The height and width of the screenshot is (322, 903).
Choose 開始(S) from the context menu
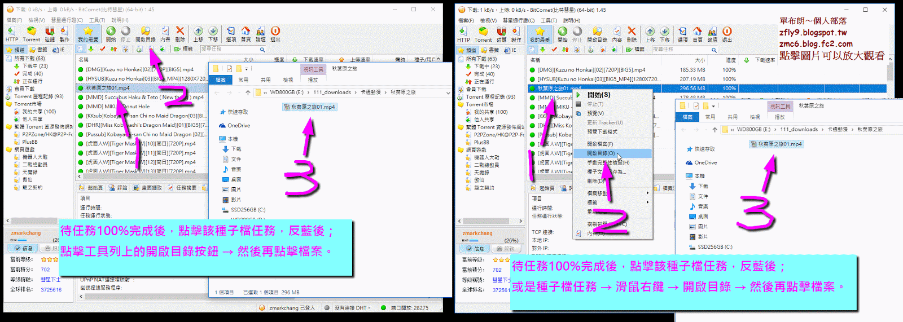[612, 95]
